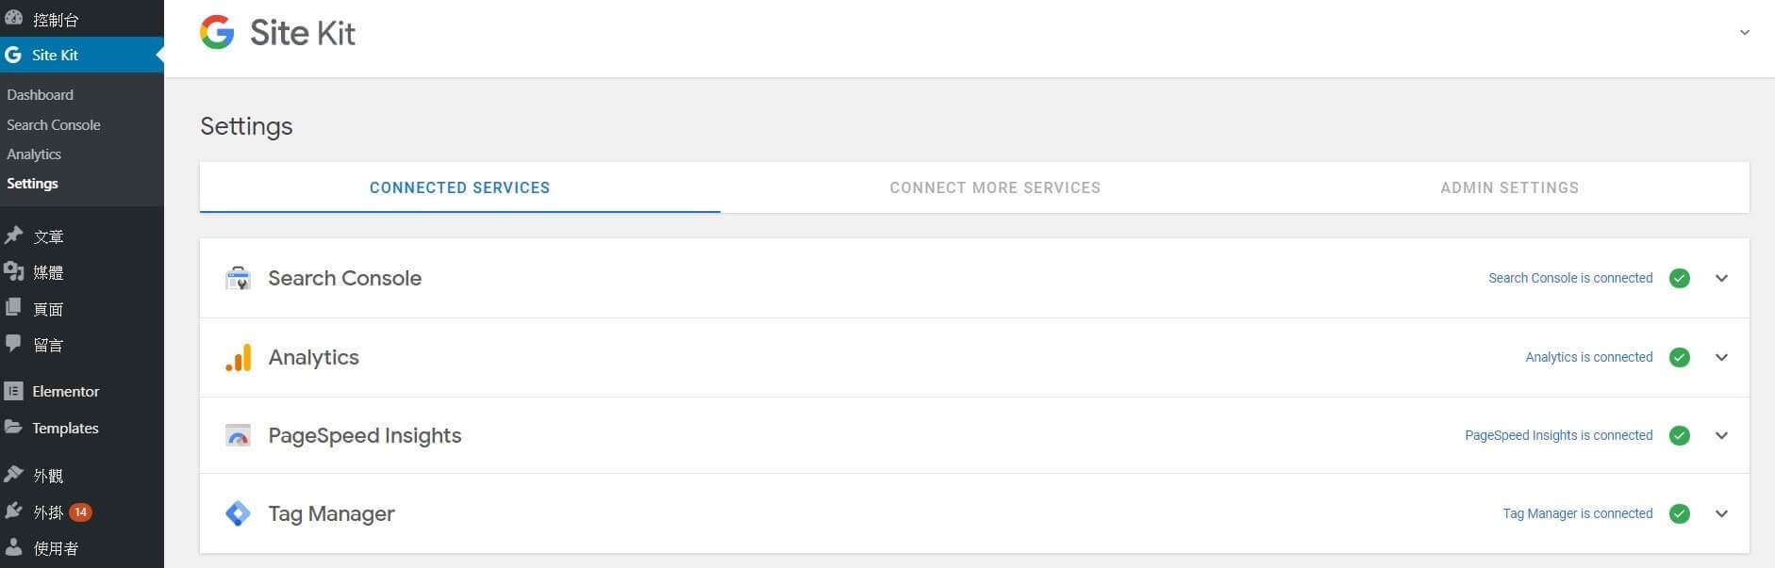Open Dashboard in the Site Kit submenu
The height and width of the screenshot is (568, 1775).
(40, 95)
